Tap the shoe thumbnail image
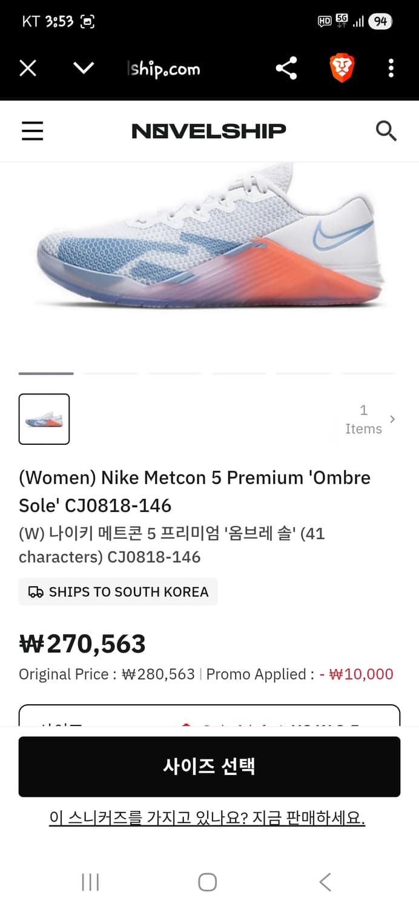419x909 pixels. tap(44, 419)
